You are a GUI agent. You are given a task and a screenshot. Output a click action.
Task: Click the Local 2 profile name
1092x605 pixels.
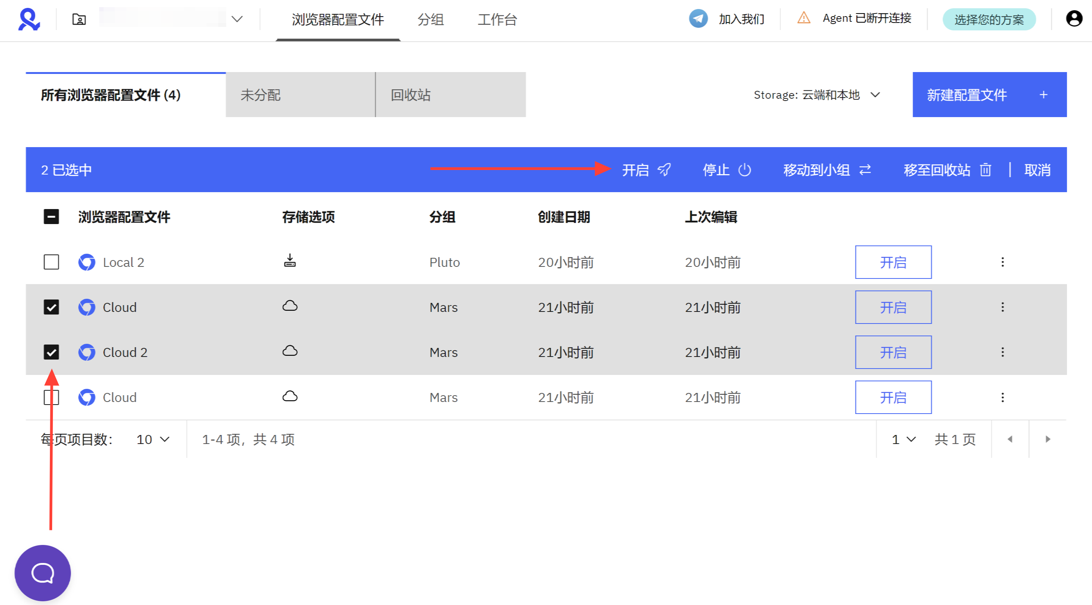123,262
